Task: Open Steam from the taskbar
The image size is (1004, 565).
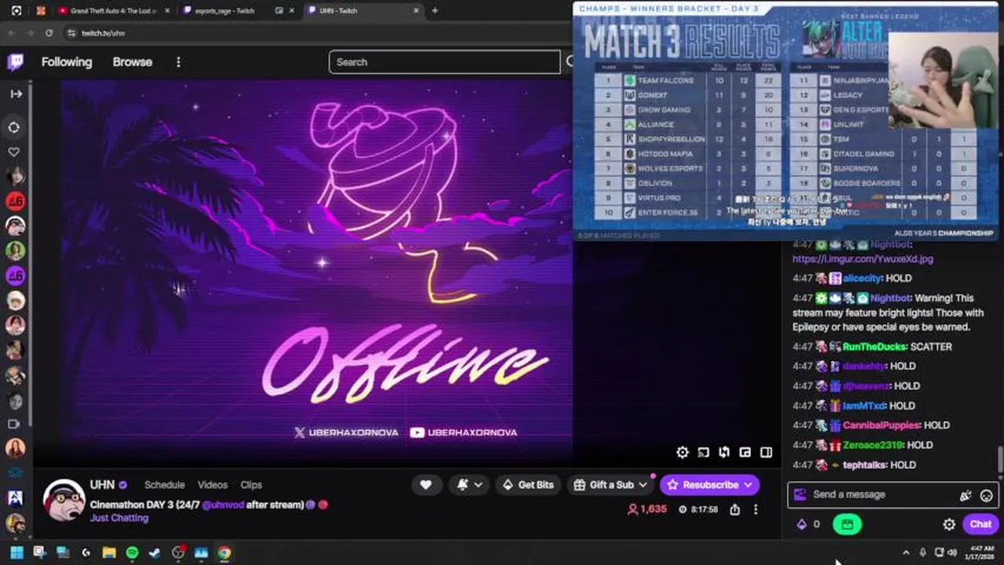Action: pos(155,552)
